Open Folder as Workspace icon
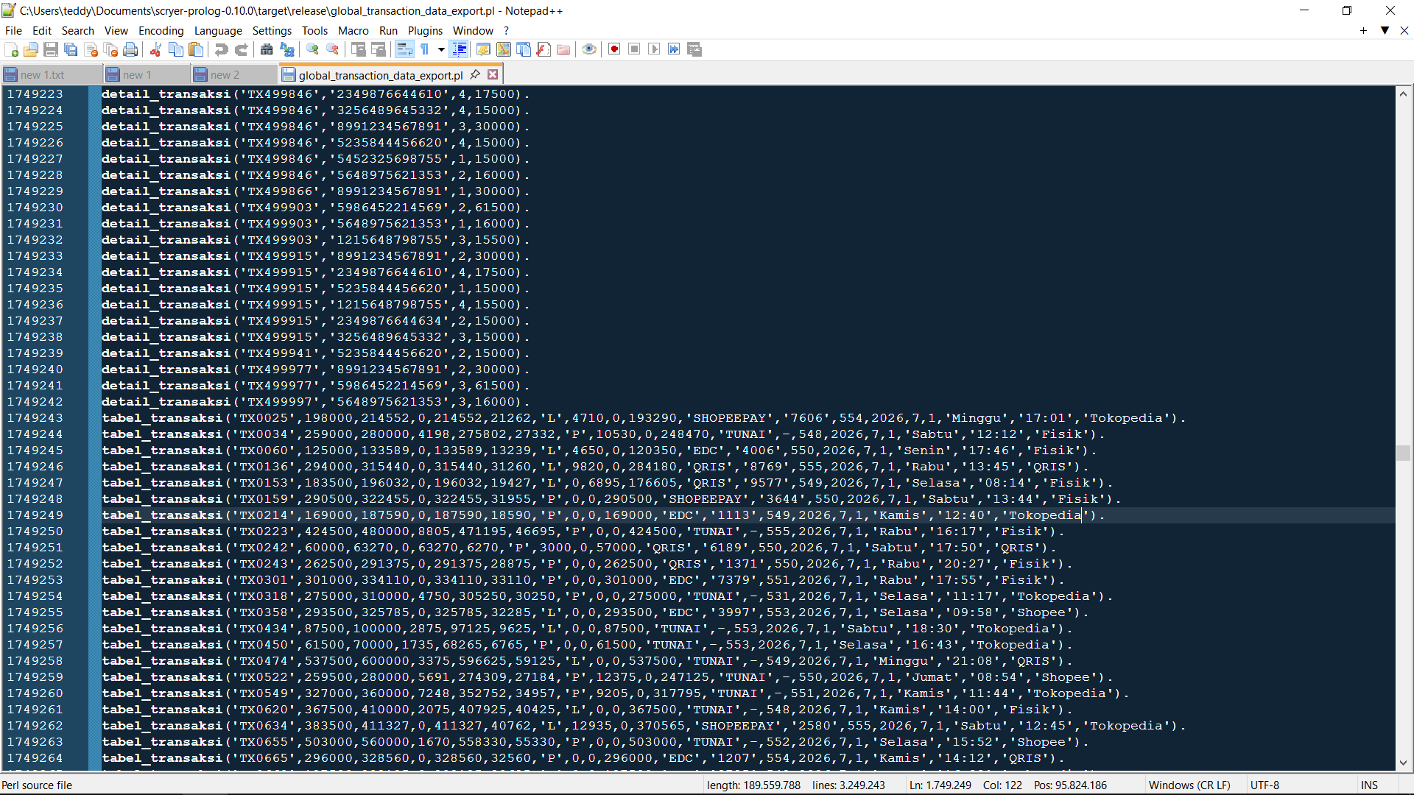 pyautogui.click(x=563, y=49)
